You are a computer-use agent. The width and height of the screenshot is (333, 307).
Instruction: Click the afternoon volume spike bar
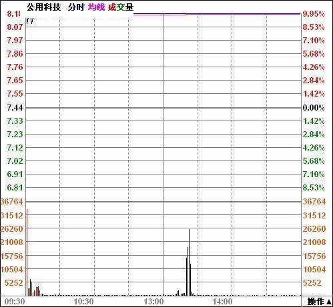click(x=189, y=262)
